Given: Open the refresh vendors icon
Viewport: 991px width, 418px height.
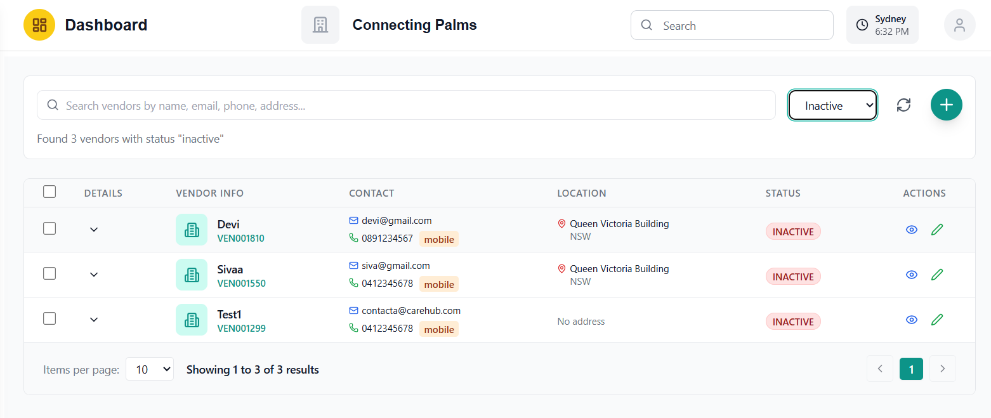Looking at the screenshot, I should click(x=903, y=105).
